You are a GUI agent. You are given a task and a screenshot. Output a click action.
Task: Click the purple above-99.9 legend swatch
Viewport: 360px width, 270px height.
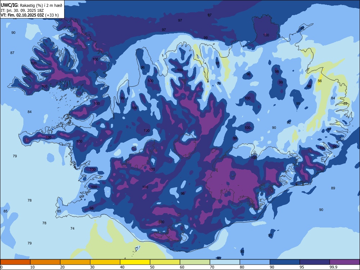click(345, 262)
